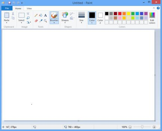Open the shape Fill dropdown
This screenshot has height=131, width=162.
pyautogui.click(x=72, y=18)
